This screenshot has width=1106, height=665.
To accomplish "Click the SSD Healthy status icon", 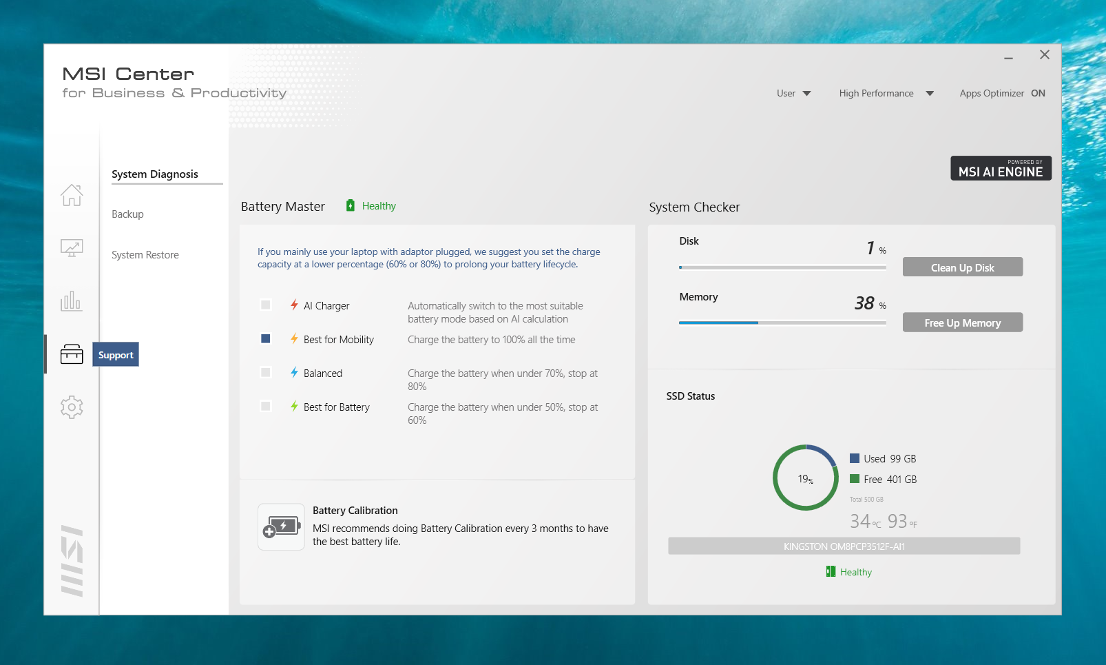I will (831, 571).
